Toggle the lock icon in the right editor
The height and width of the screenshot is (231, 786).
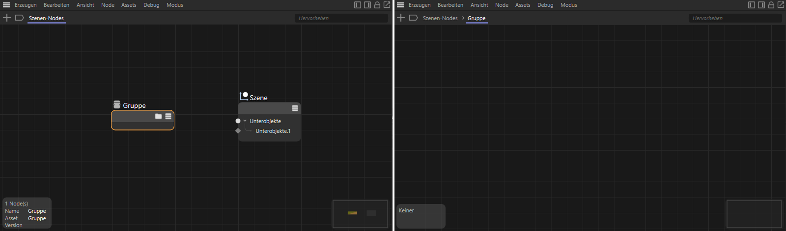[x=771, y=5]
